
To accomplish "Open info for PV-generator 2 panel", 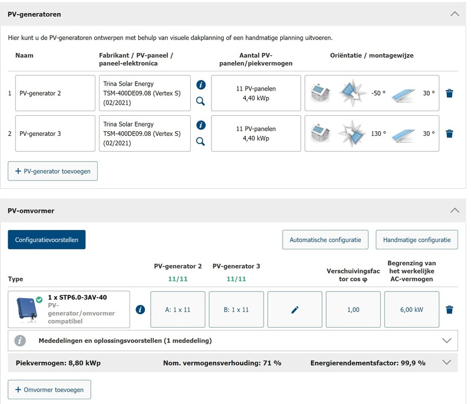I will point(201,85).
